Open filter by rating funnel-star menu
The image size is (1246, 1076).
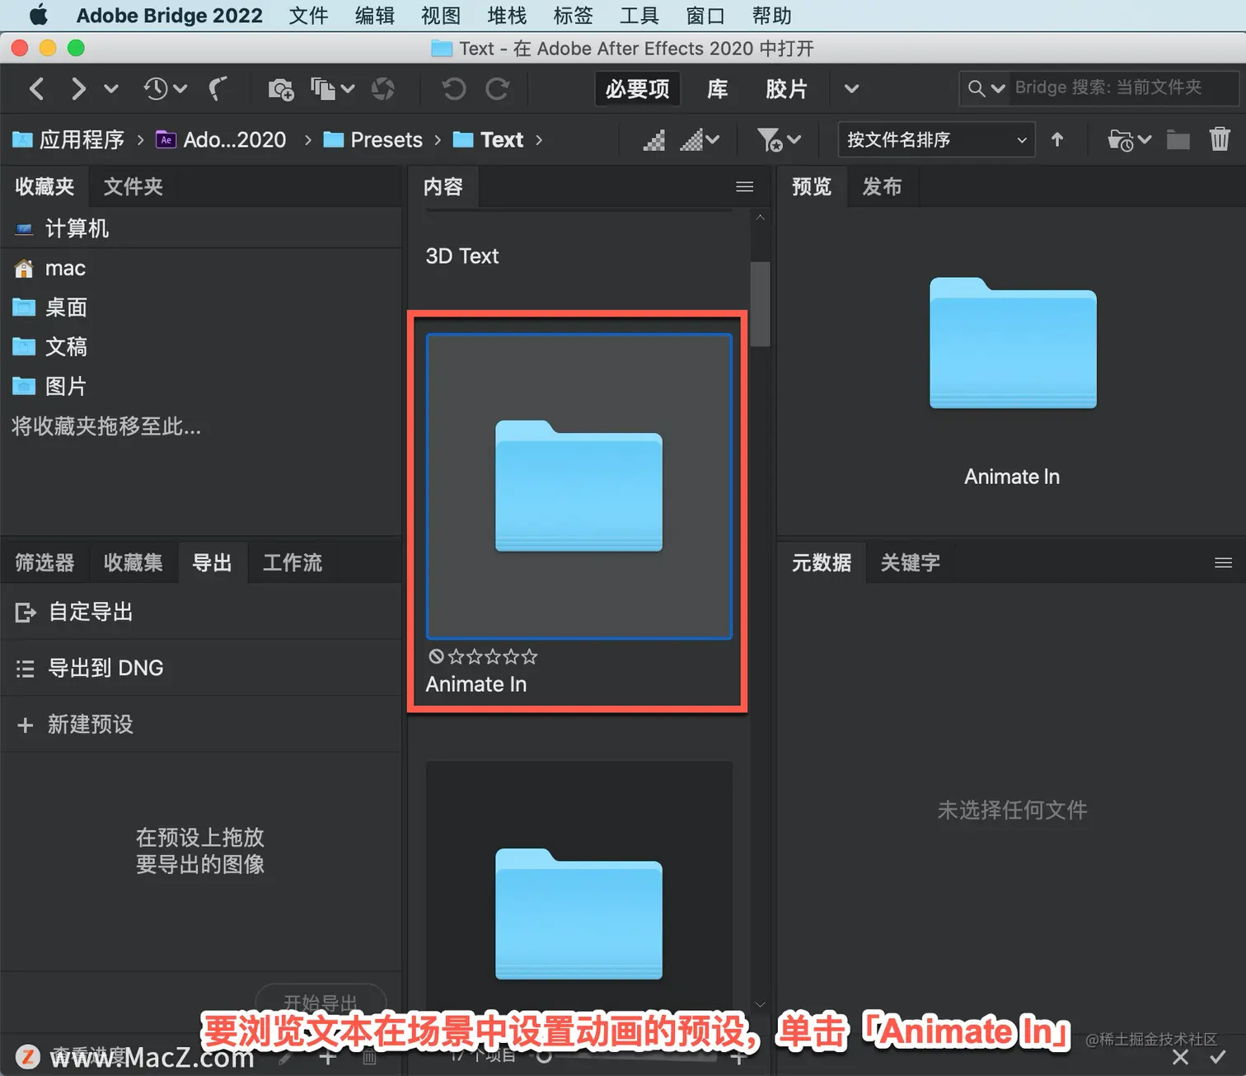pyautogui.click(x=779, y=140)
